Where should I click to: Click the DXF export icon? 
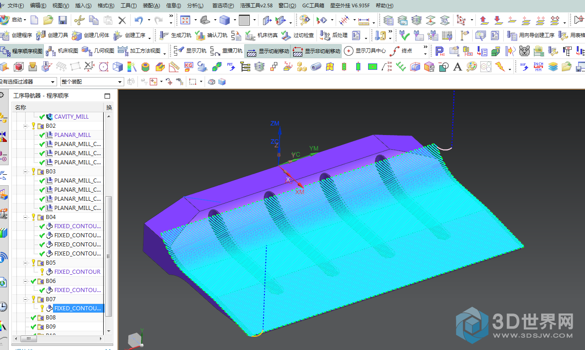pyautogui.click(x=524, y=67)
